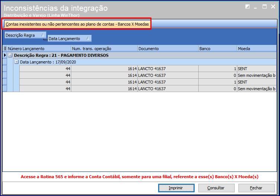Open the grid column chooser icon
Screen dimensions: 280x196
click(x=5, y=49)
